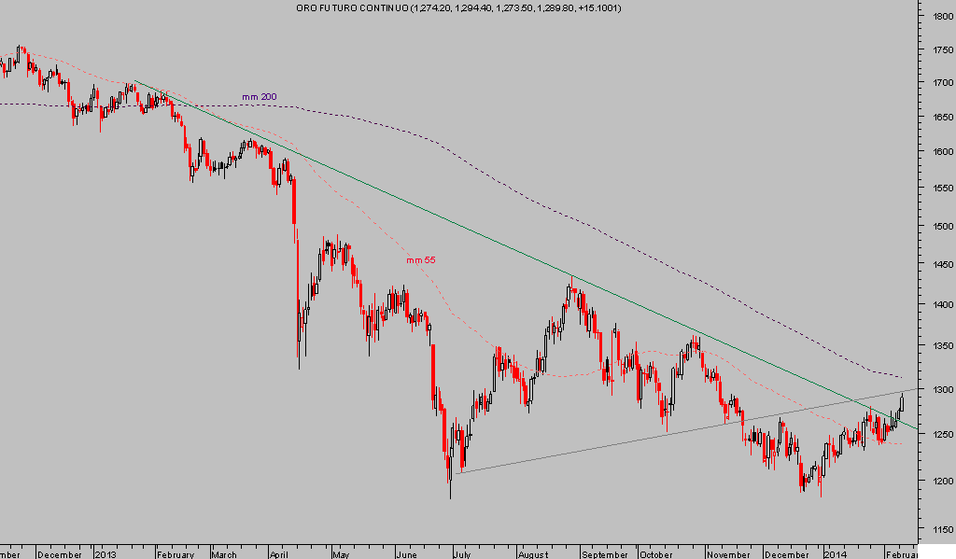Select the October label on the time axis
956x559 pixels.
[x=657, y=552]
